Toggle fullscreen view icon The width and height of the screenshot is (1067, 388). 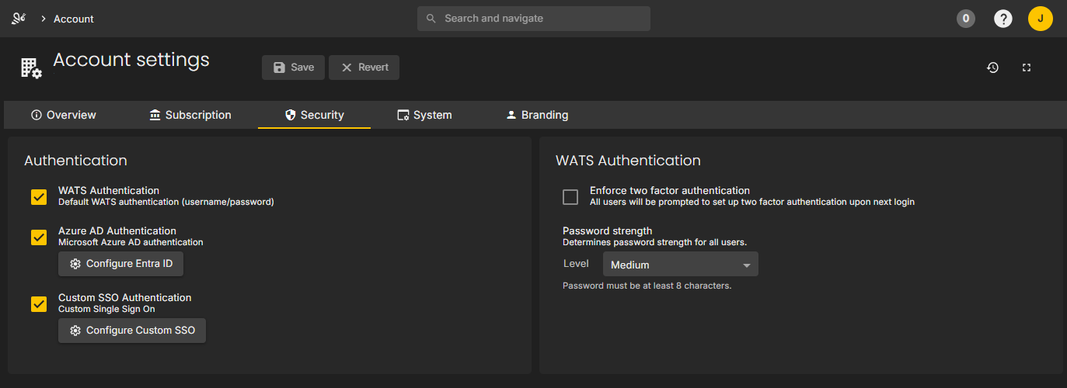coord(1027,68)
